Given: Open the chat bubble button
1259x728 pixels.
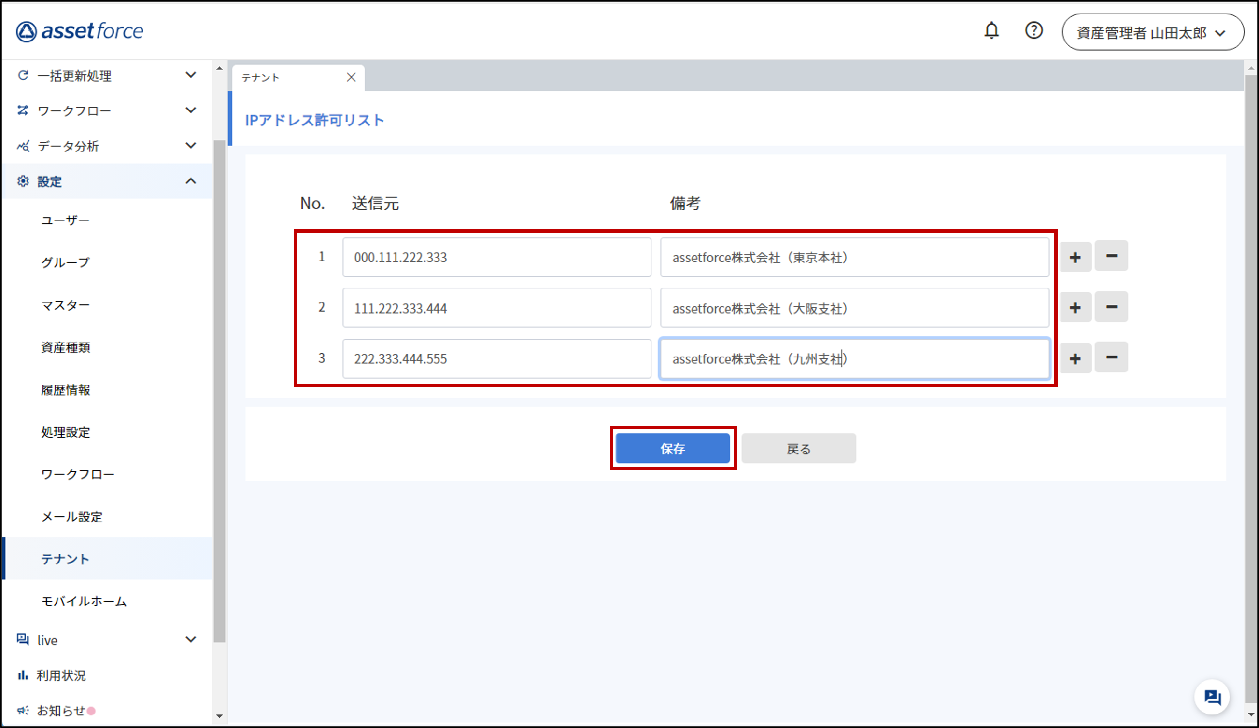Looking at the screenshot, I should point(1212,697).
